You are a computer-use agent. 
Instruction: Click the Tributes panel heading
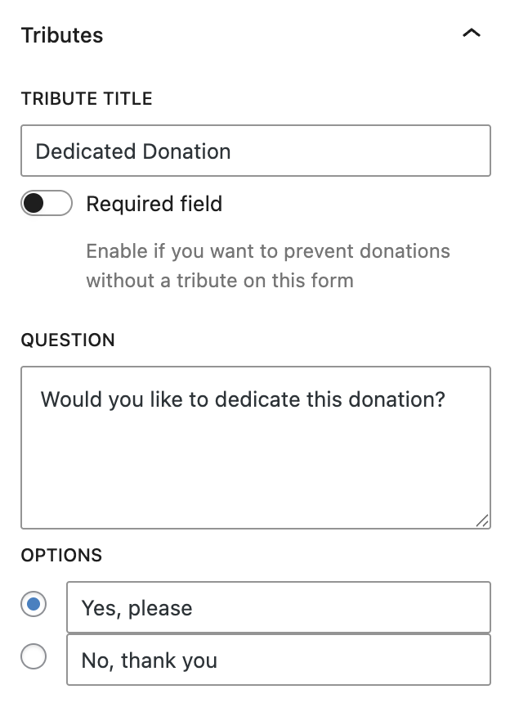62,35
